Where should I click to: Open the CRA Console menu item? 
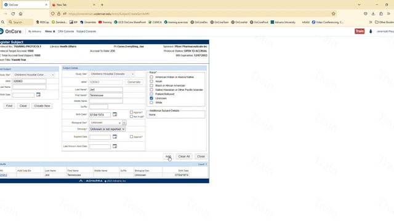66,31
